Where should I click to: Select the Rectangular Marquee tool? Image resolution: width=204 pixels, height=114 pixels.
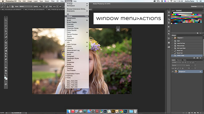click(6, 23)
